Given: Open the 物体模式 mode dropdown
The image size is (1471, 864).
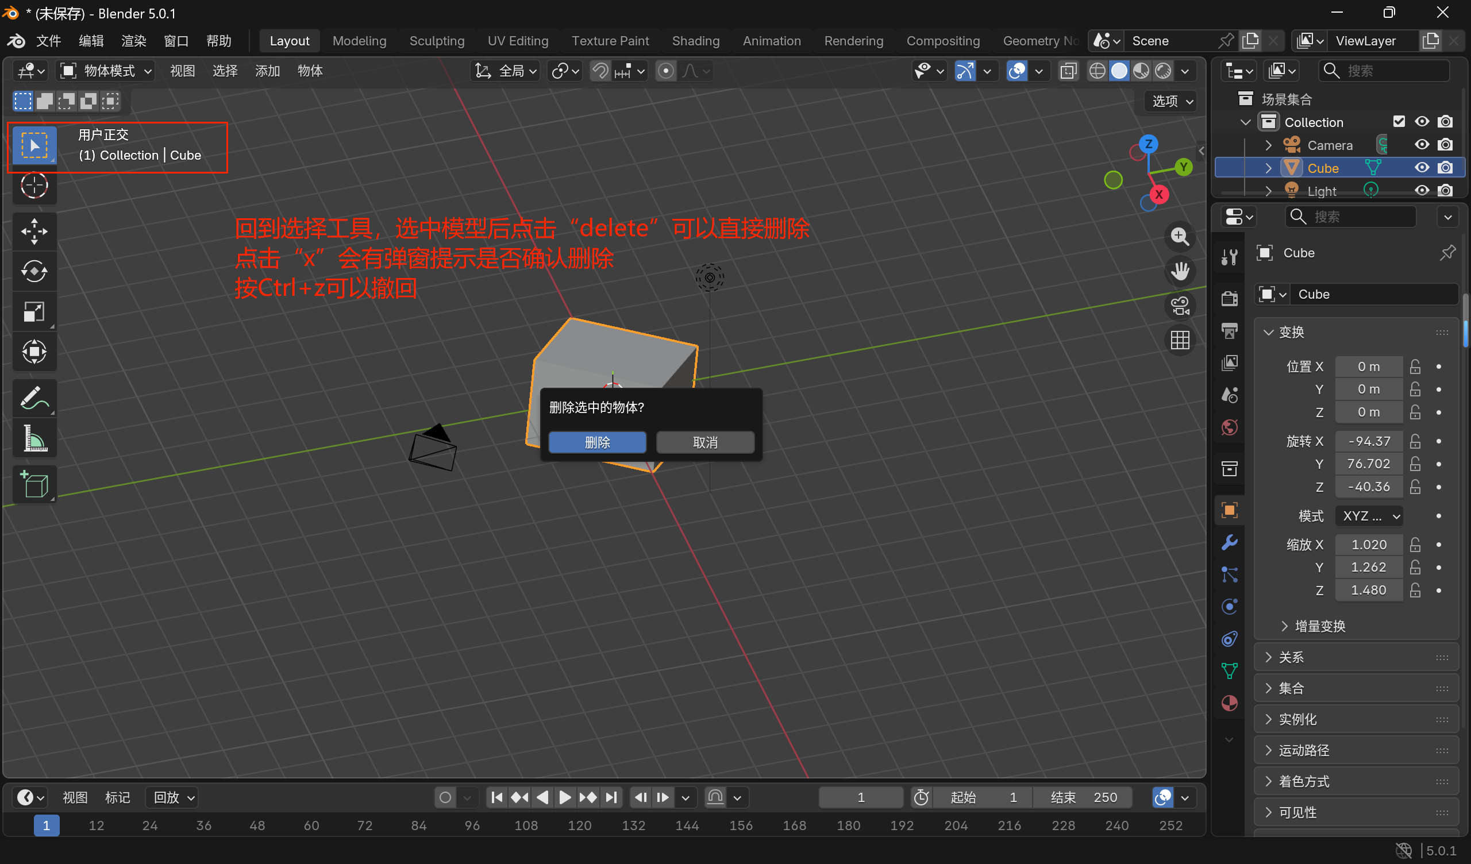Looking at the screenshot, I should point(106,71).
